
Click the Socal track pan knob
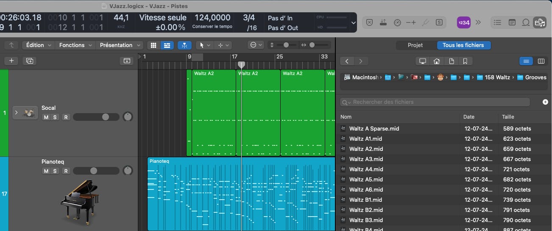coord(128,117)
